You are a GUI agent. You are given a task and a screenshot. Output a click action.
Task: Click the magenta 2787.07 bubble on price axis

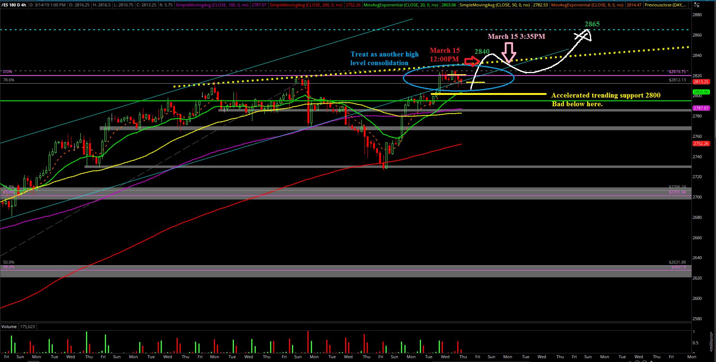coord(701,108)
